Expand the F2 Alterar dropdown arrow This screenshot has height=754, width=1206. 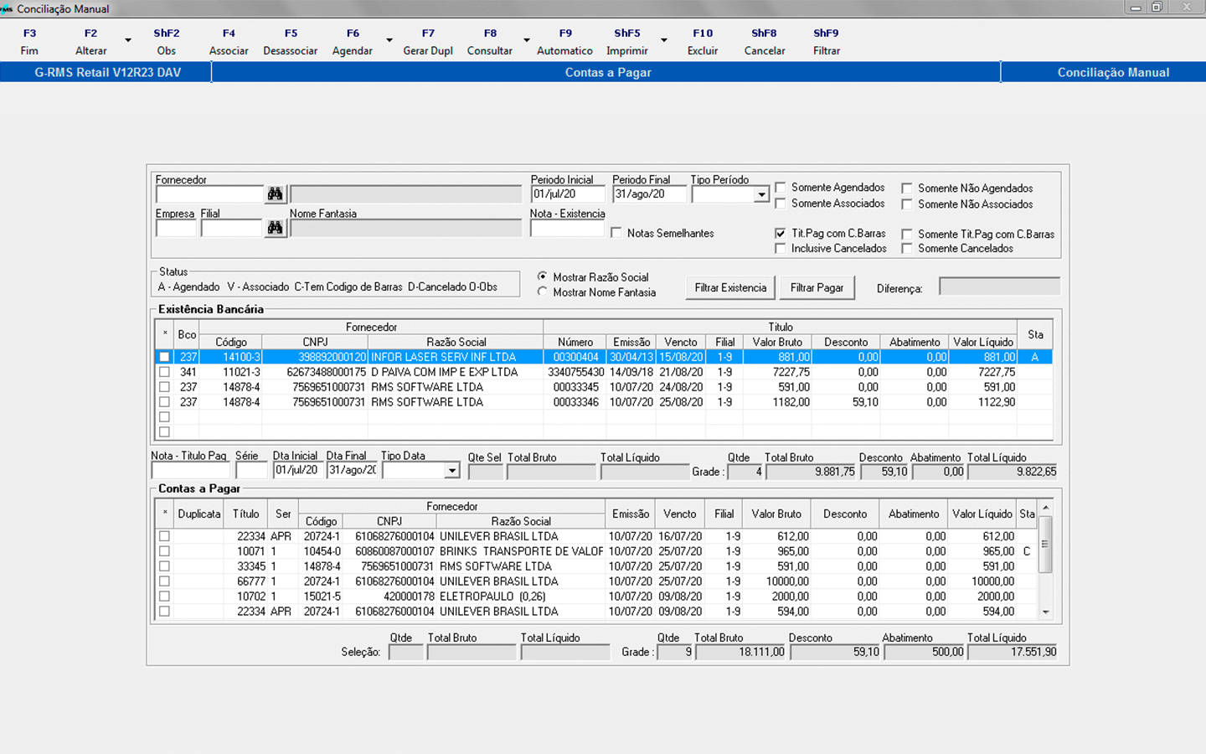(x=128, y=40)
